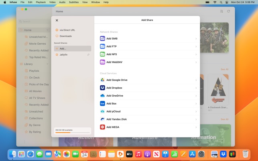Select the NFS share icon
258x161 pixels.
tap(102, 54)
